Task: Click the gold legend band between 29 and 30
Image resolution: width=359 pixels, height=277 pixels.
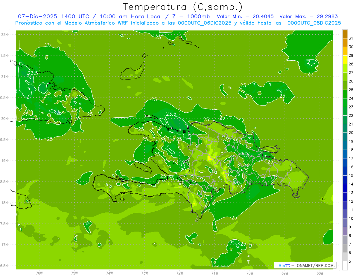Action: tap(345, 51)
